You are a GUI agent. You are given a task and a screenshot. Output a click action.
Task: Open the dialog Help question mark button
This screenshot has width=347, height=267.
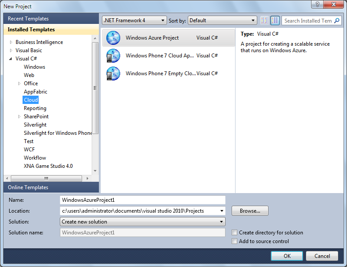tap(318, 4)
